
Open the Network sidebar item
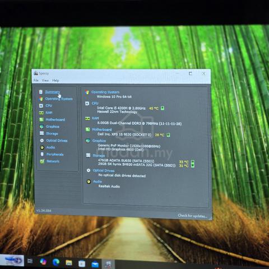(53, 161)
